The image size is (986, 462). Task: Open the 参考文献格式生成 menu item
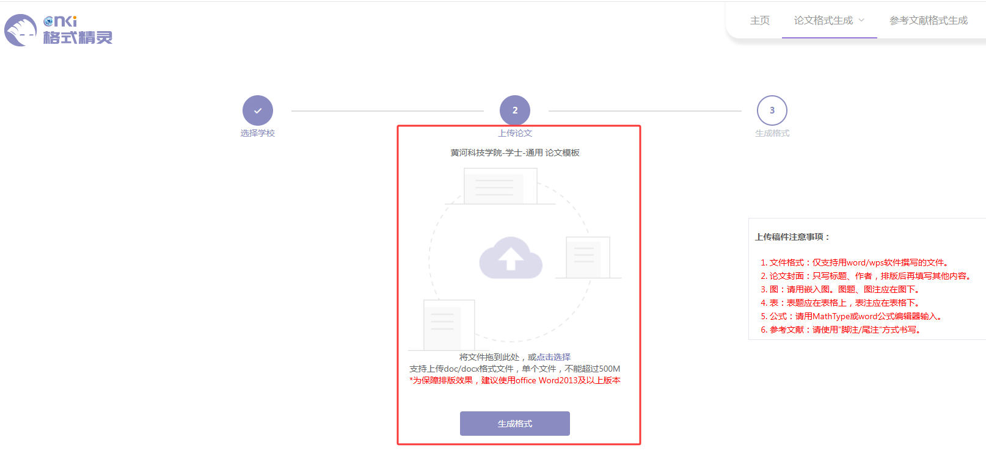tap(928, 20)
